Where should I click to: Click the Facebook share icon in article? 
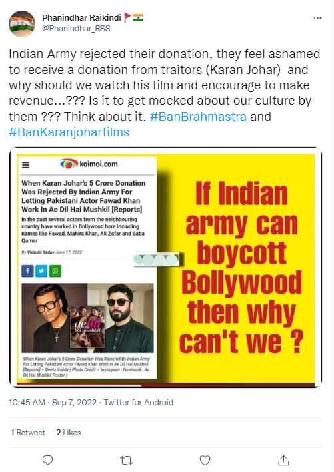[x=27, y=271]
